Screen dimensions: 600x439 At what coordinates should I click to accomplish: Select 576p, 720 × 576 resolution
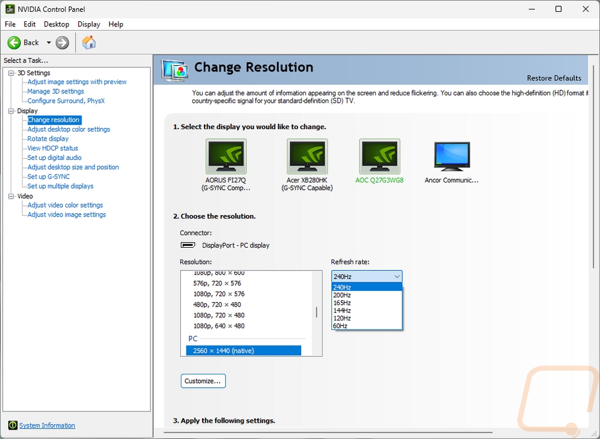coord(217,283)
